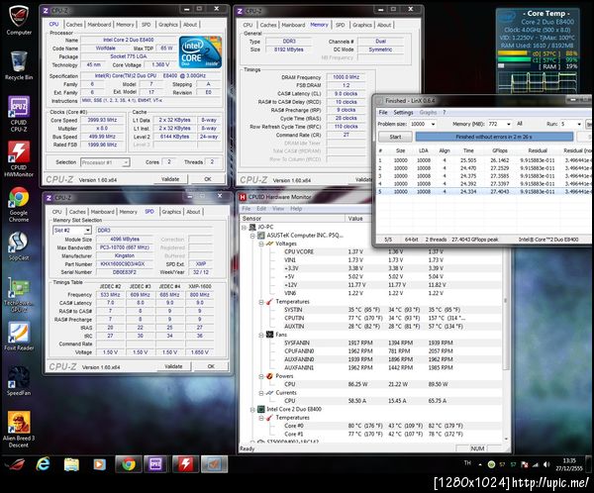The width and height of the screenshot is (594, 493).
Task: Click the Intel Core 2 logo in CPU-Z
Action: point(200,51)
